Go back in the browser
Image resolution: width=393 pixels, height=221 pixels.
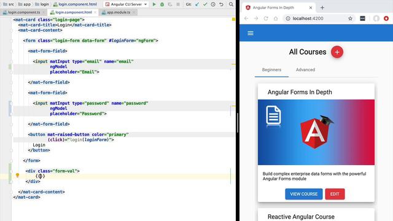tap(246, 18)
